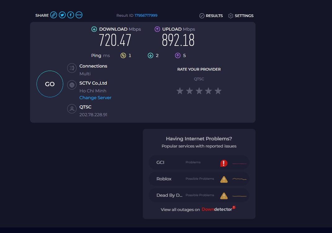332x233 pixels.
Task: Click the warning triangle for Dead By D...
Action: pos(224,196)
